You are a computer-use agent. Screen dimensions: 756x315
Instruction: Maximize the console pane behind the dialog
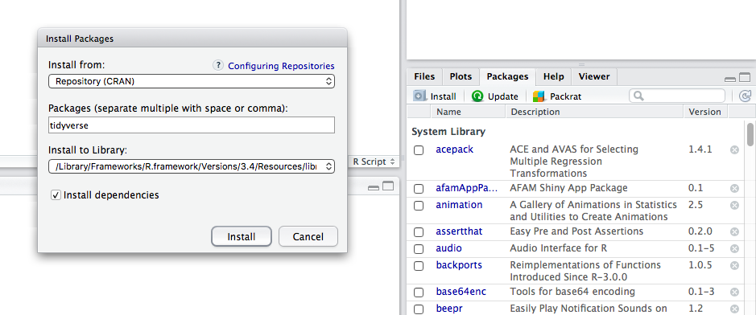388,186
